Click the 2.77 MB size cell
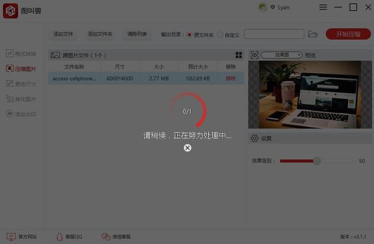The width and height of the screenshot is (374, 244). pos(159,78)
